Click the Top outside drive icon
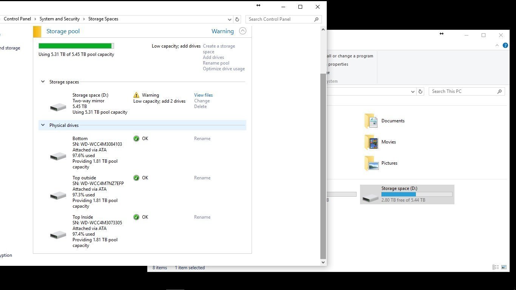The height and width of the screenshot is (290, 516). pyautogui.click(x=58, y=196)
